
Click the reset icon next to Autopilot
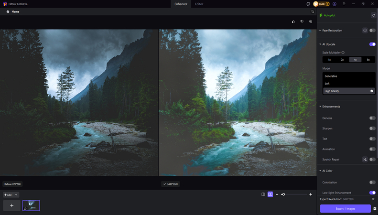point(373,15)
